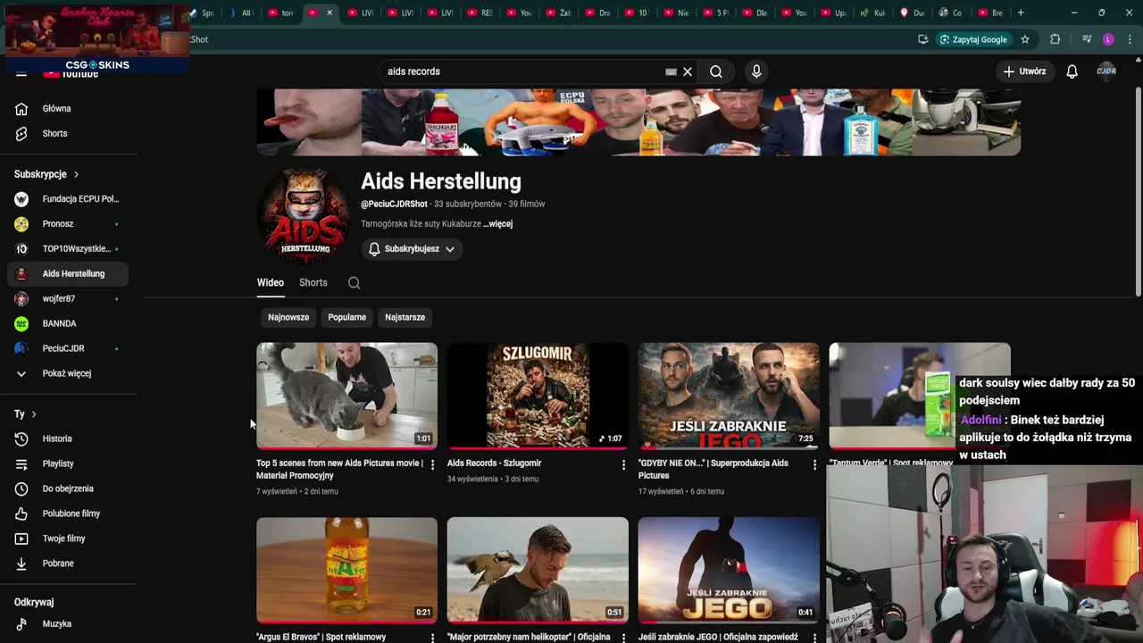This screenshot has height=643, width=1143.
Task: Open Do obejrzenia watch later list
Action: (x=67, y=489)
